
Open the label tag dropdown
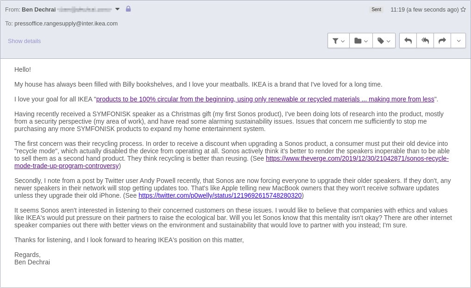(384, 41)
